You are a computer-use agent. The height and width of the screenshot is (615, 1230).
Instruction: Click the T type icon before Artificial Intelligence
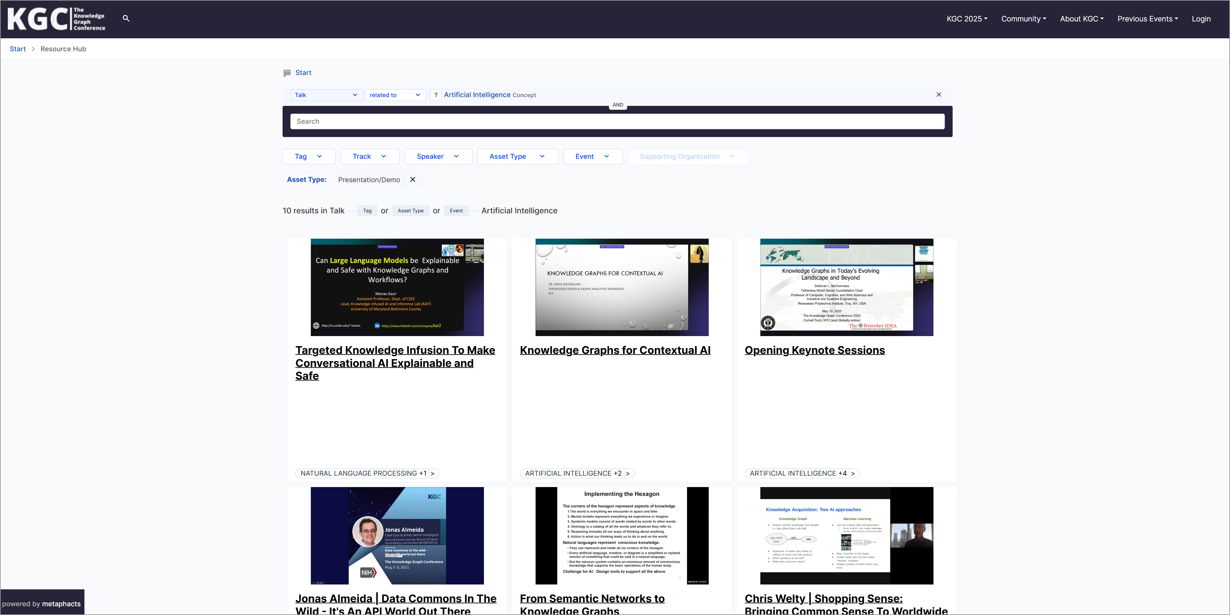436,95
